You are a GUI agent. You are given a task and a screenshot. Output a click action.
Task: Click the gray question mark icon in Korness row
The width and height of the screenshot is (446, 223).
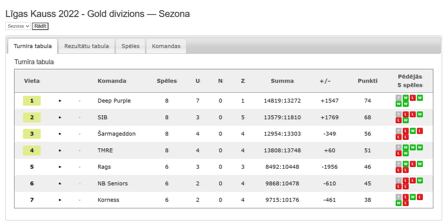click(398, 197)
